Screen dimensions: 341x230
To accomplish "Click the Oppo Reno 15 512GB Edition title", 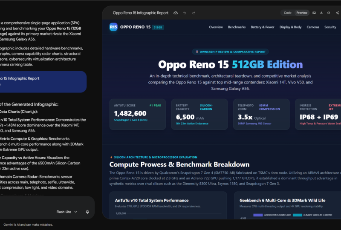I will click(230, 65).
